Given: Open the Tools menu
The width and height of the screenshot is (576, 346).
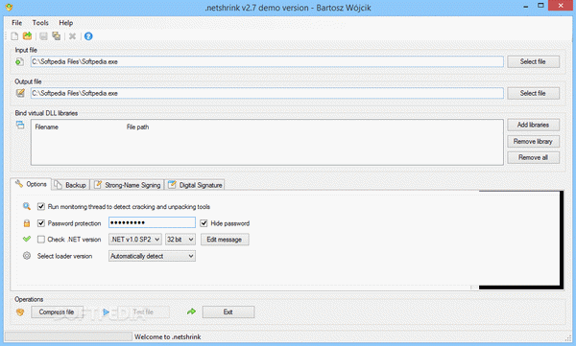Looking at the screenshot, I should tap(40, 23).
